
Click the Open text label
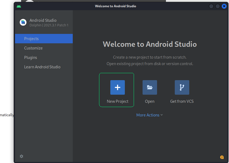pos(150,102)
